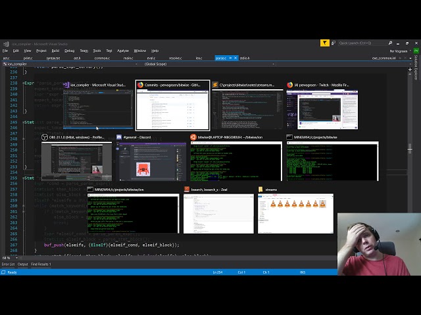Switch to the syntax.txt editor tab

(x=53, y=58)
